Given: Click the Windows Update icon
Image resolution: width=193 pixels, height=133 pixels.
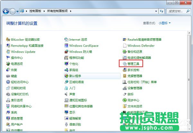Looking at the screenshot, I should [x=8, y=52].
